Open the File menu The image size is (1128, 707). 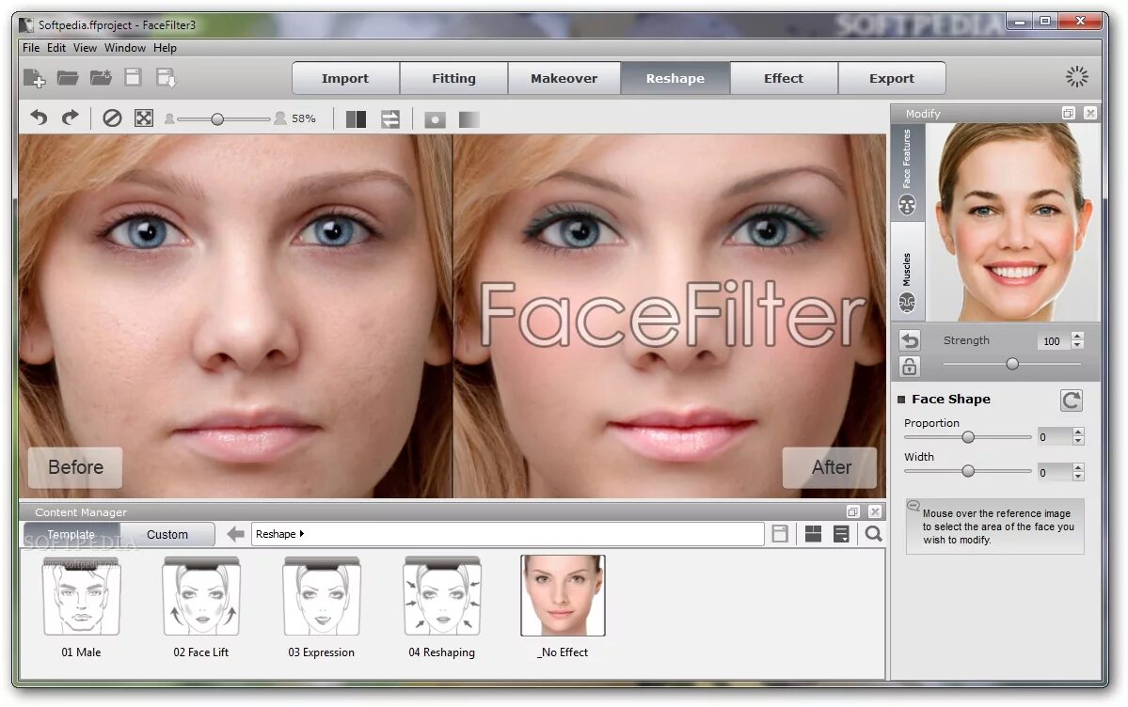(31, 47)
